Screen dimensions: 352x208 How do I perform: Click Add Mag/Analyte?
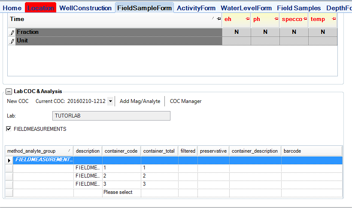(140, 101)
